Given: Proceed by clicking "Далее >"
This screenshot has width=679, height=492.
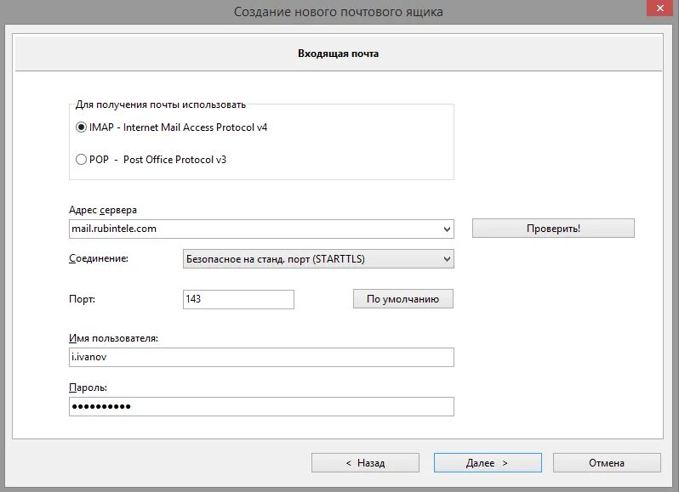Looking at the screenshot, I should (x=488, y=462).
